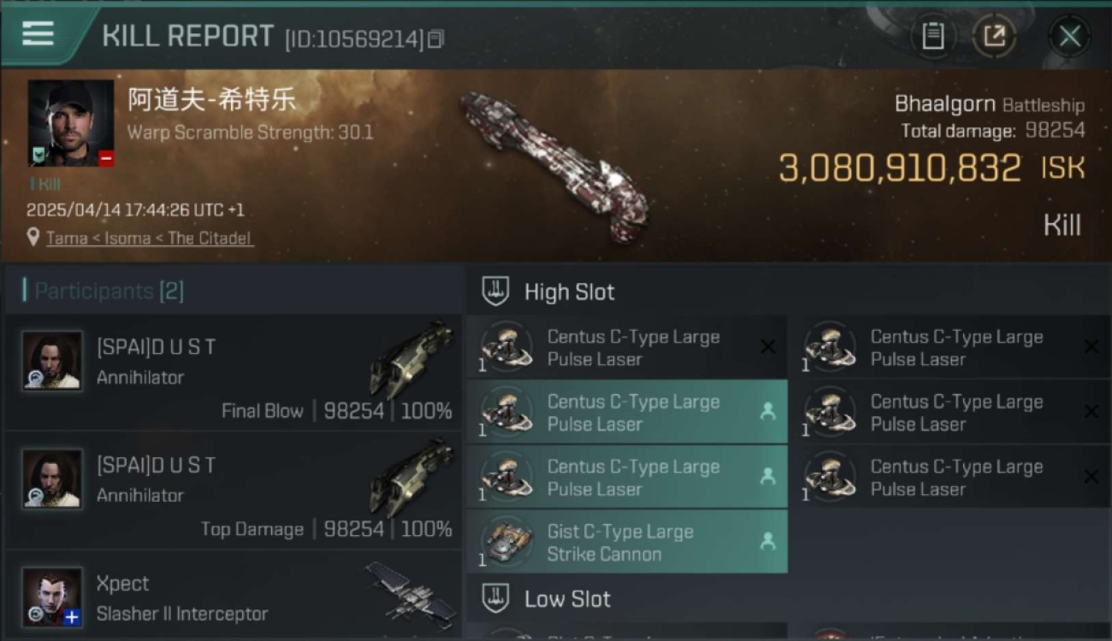
Task: Click the Bhaalgorn ship image
Action: pos(554,166)
